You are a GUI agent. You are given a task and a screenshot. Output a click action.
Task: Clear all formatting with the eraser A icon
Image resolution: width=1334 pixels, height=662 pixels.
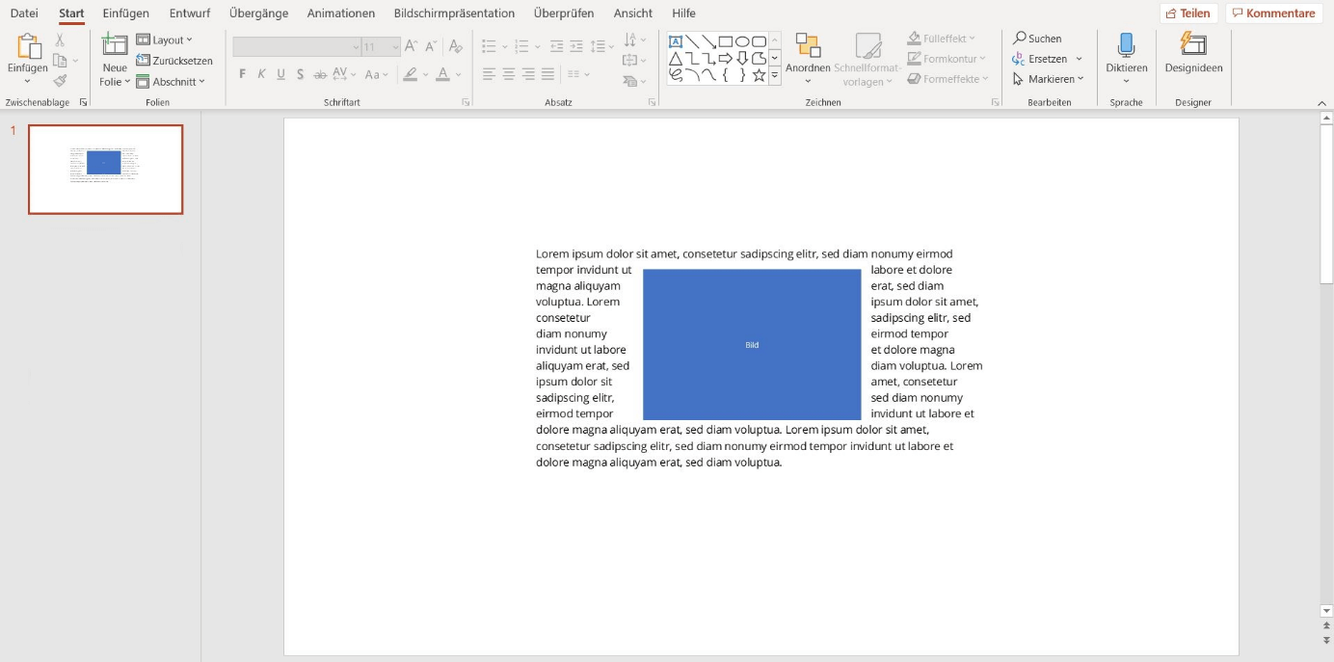[456, 46]
